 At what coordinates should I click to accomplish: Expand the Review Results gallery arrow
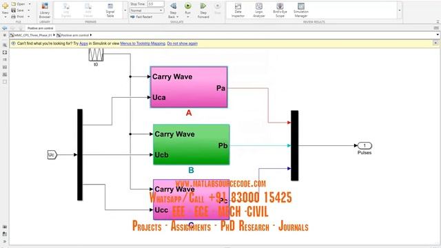pos(400,10)
